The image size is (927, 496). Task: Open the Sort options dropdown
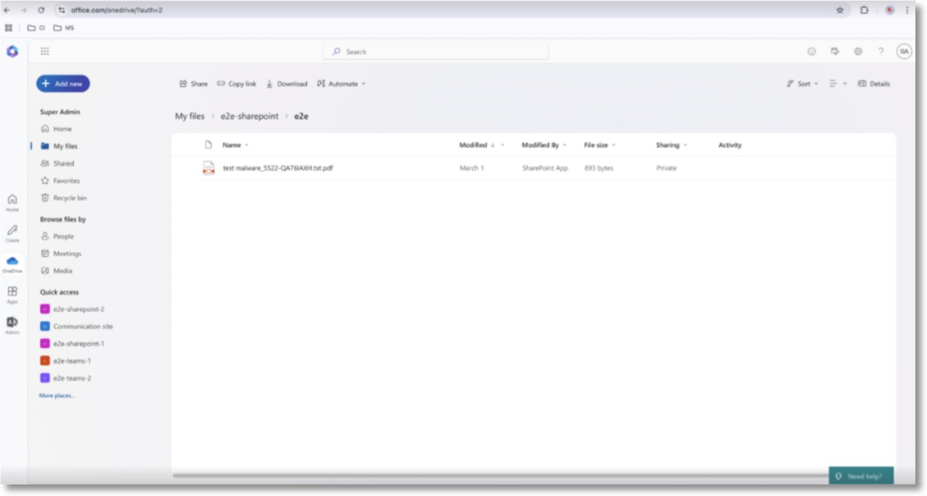[x=804, y=83]
